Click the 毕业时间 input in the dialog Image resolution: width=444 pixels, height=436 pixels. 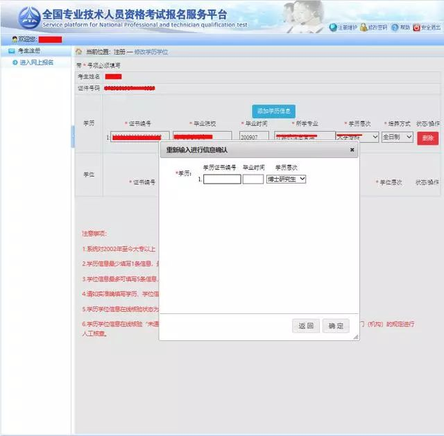(x=253, y=179)
